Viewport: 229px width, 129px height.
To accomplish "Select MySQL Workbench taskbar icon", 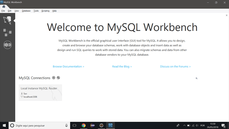I will coord(111,125).
